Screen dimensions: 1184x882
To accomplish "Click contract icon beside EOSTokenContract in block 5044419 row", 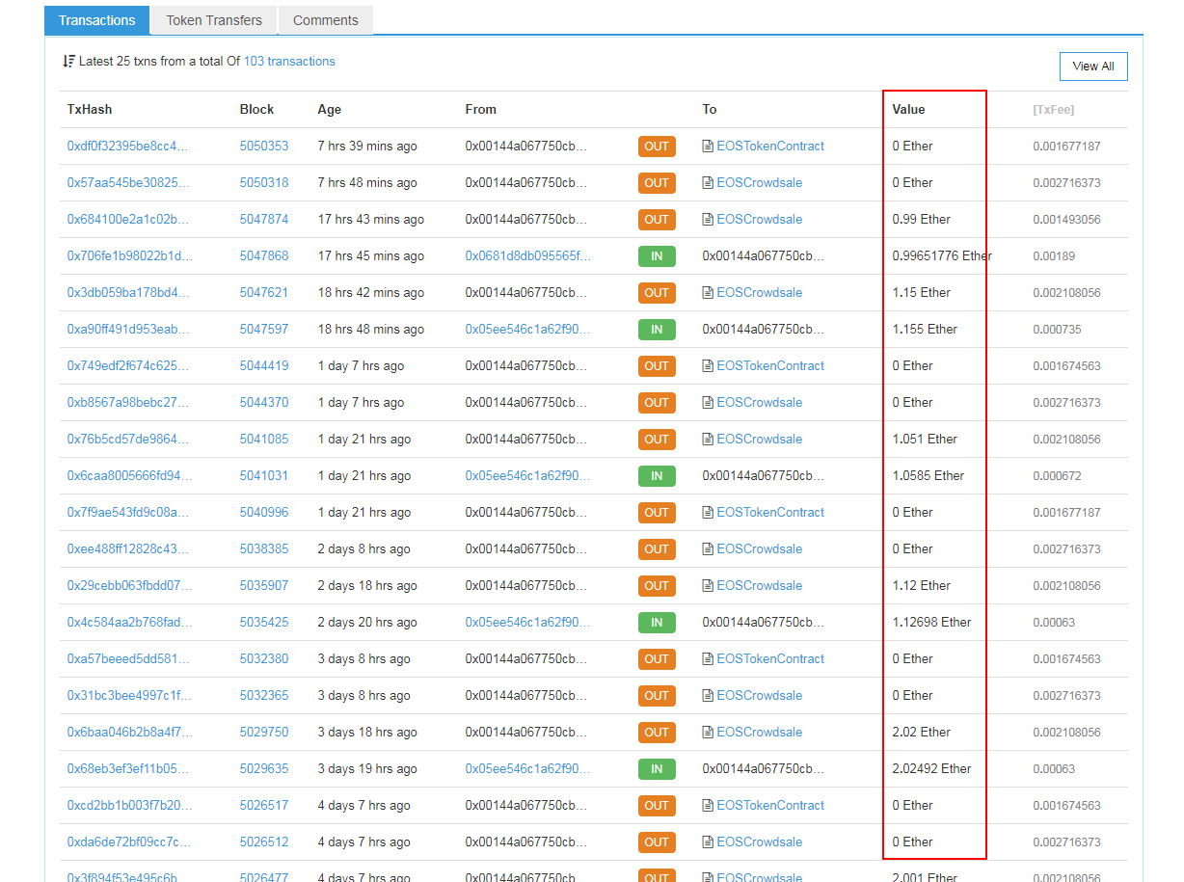I will (x=709, y=366).
